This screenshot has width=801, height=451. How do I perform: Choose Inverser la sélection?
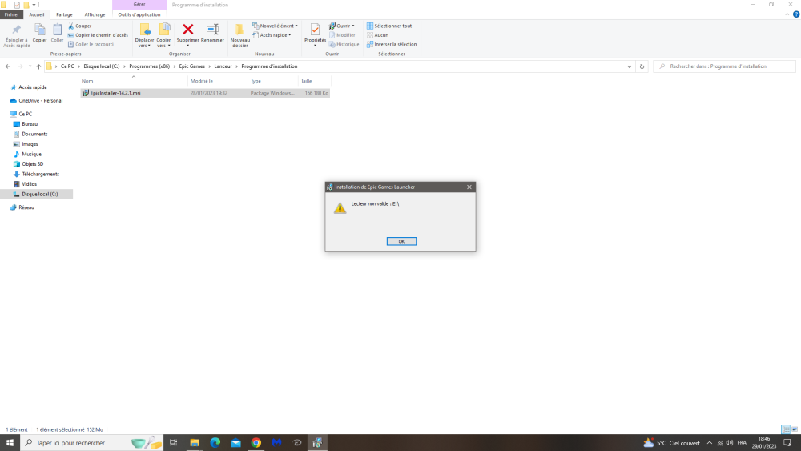(392, 44)
